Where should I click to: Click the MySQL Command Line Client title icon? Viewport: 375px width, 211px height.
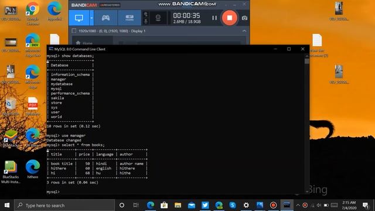pyautogui.click(x=51, y=49)
